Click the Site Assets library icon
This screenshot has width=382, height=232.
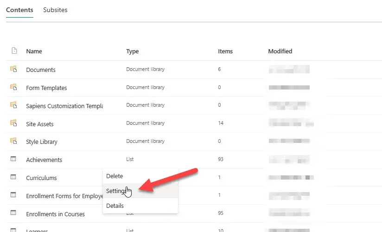click(x=13, y=123)
